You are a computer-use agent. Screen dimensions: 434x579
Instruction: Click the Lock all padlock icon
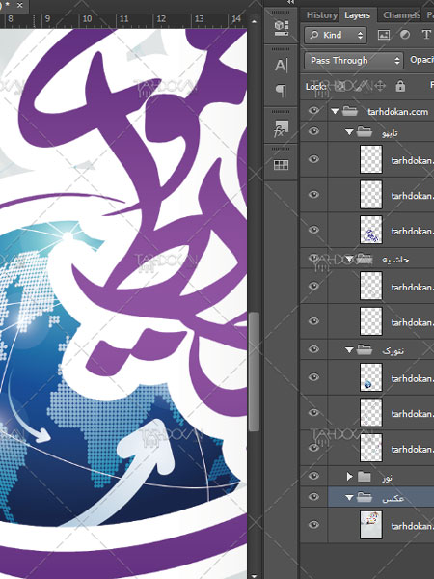pos(400,86)
